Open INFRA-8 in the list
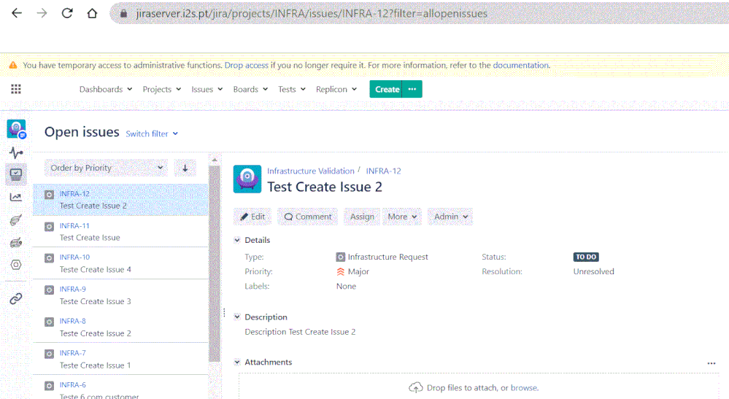 [x=120, y=327]
